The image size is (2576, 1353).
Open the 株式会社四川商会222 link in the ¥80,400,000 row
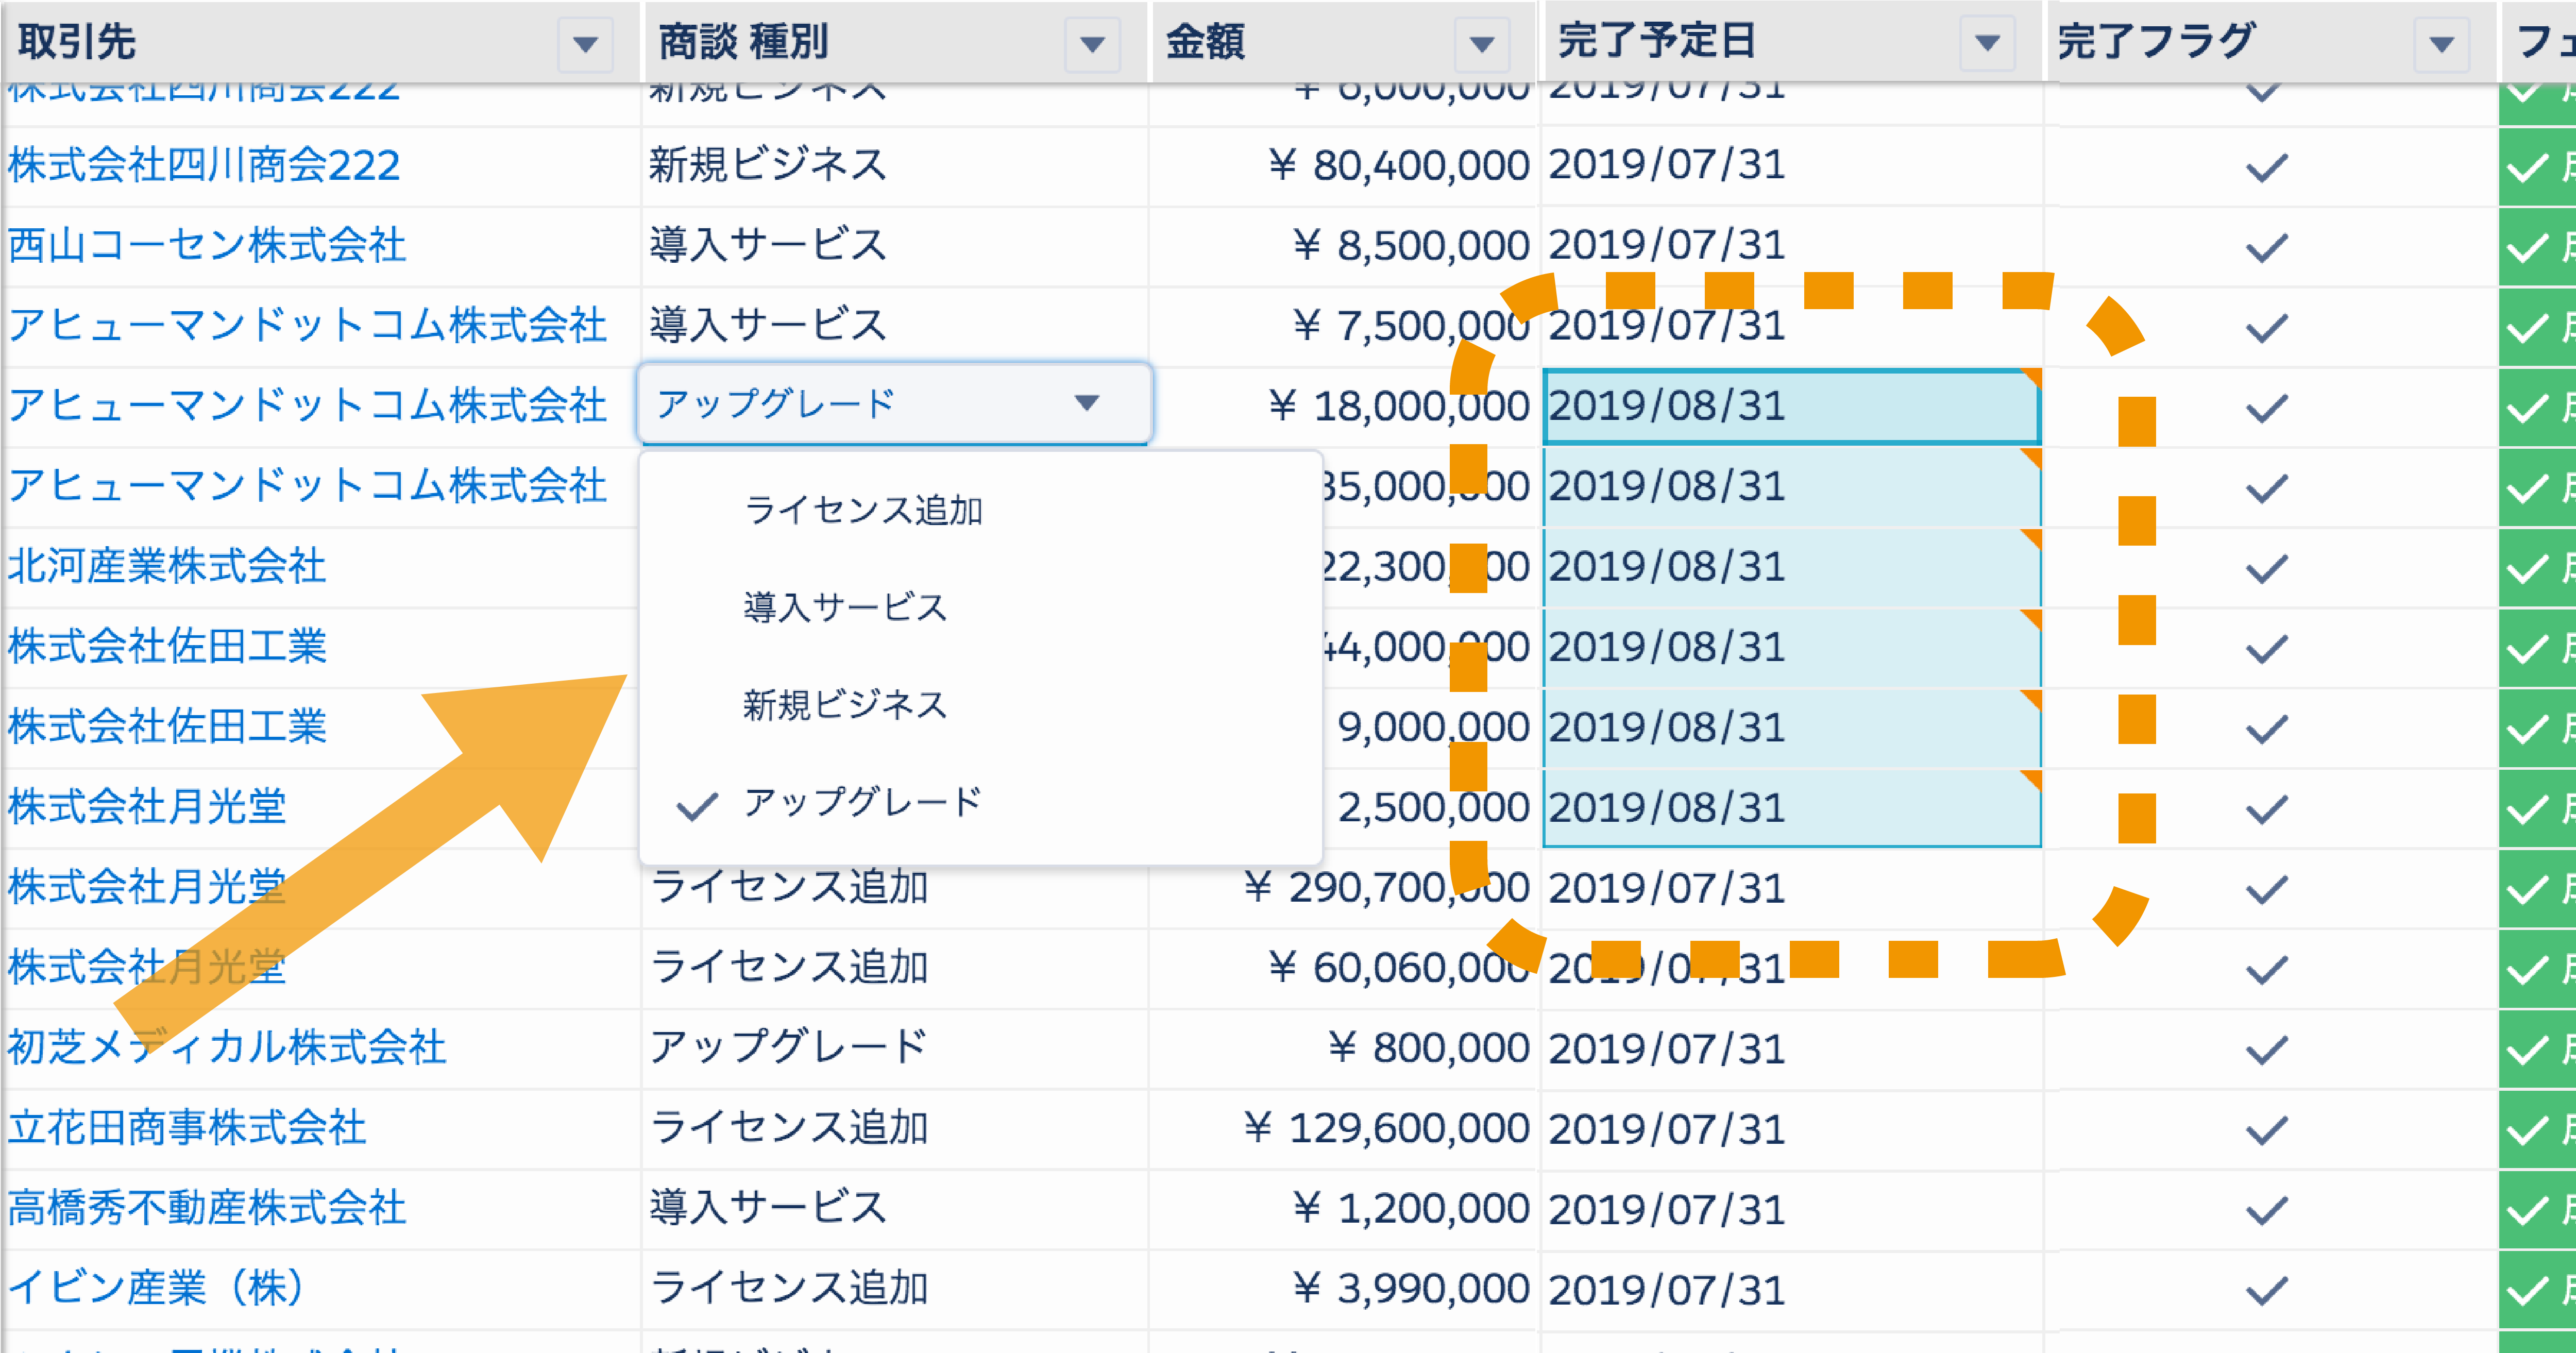[204, 165]
